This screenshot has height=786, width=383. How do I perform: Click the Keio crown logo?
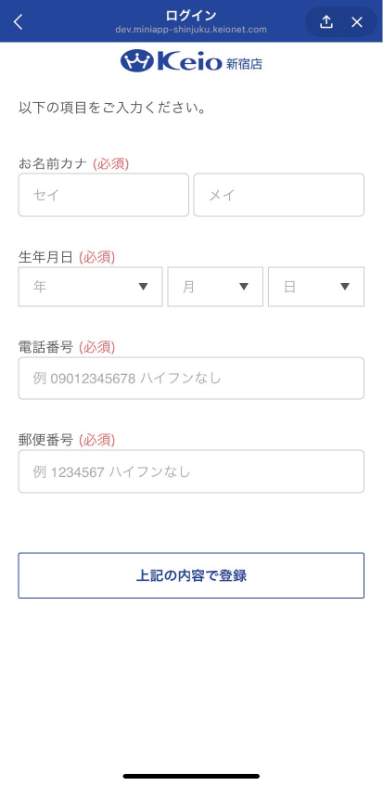137,61
